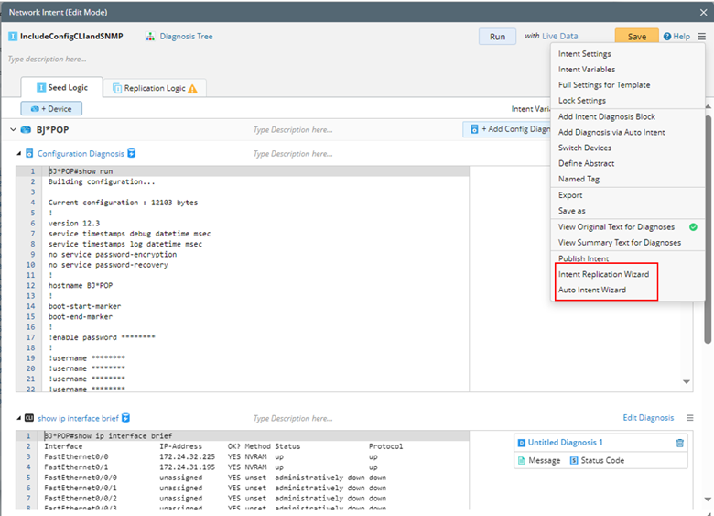
Task: Click the Help question mark icon
Action: (667, 37)
